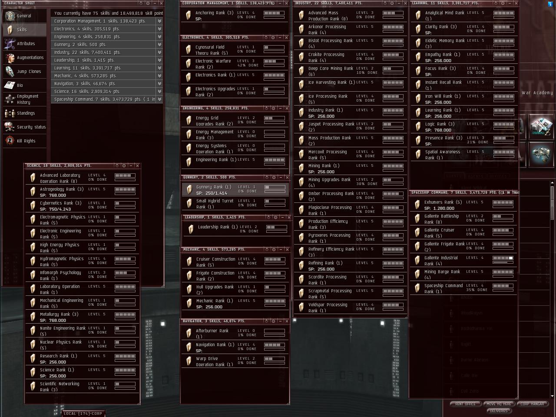The image size is (556, 417).
Task: Click the Analytical Mind skill book icon
Action: (x=418, y=16)
